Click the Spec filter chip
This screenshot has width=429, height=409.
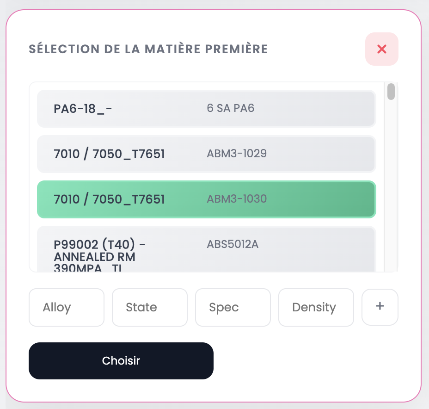[233, 307]
